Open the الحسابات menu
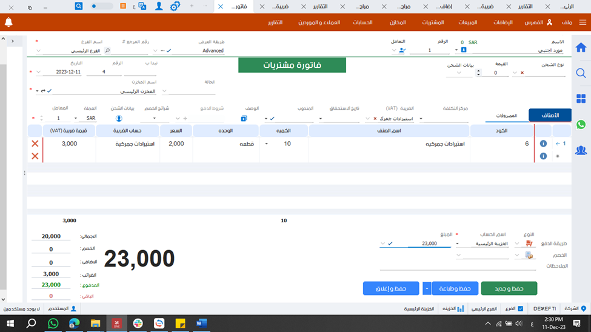The height and width of the screenshot is (332, 591). pyautogui.click(x=362, y=22)
